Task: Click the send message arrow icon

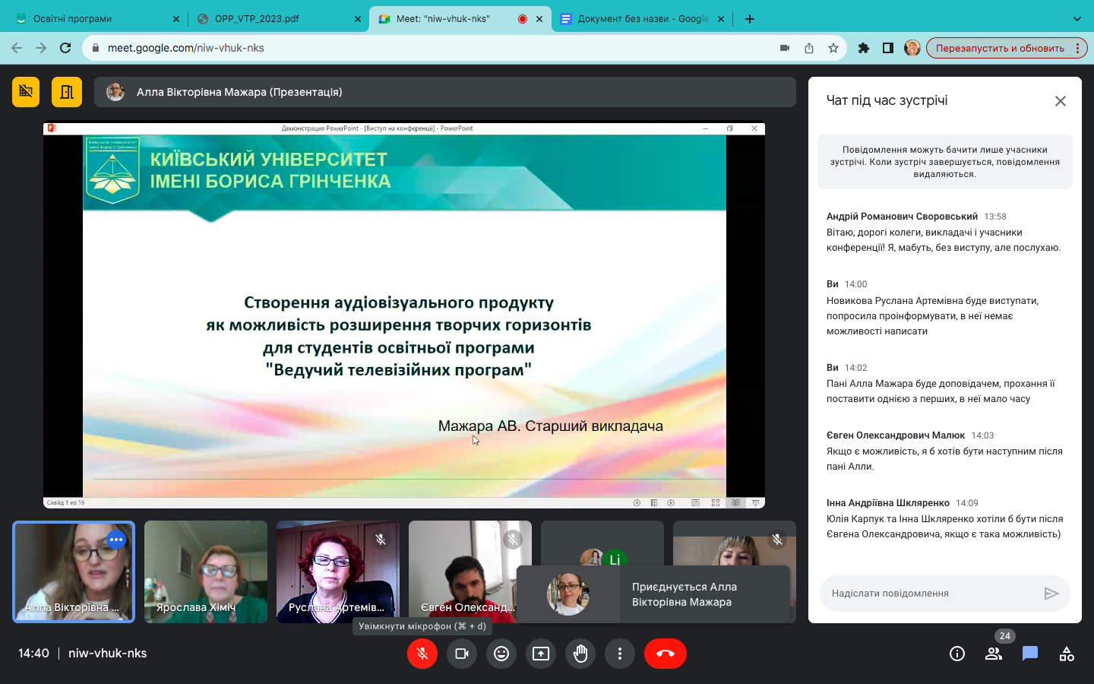Action: tap(1051, 594)
